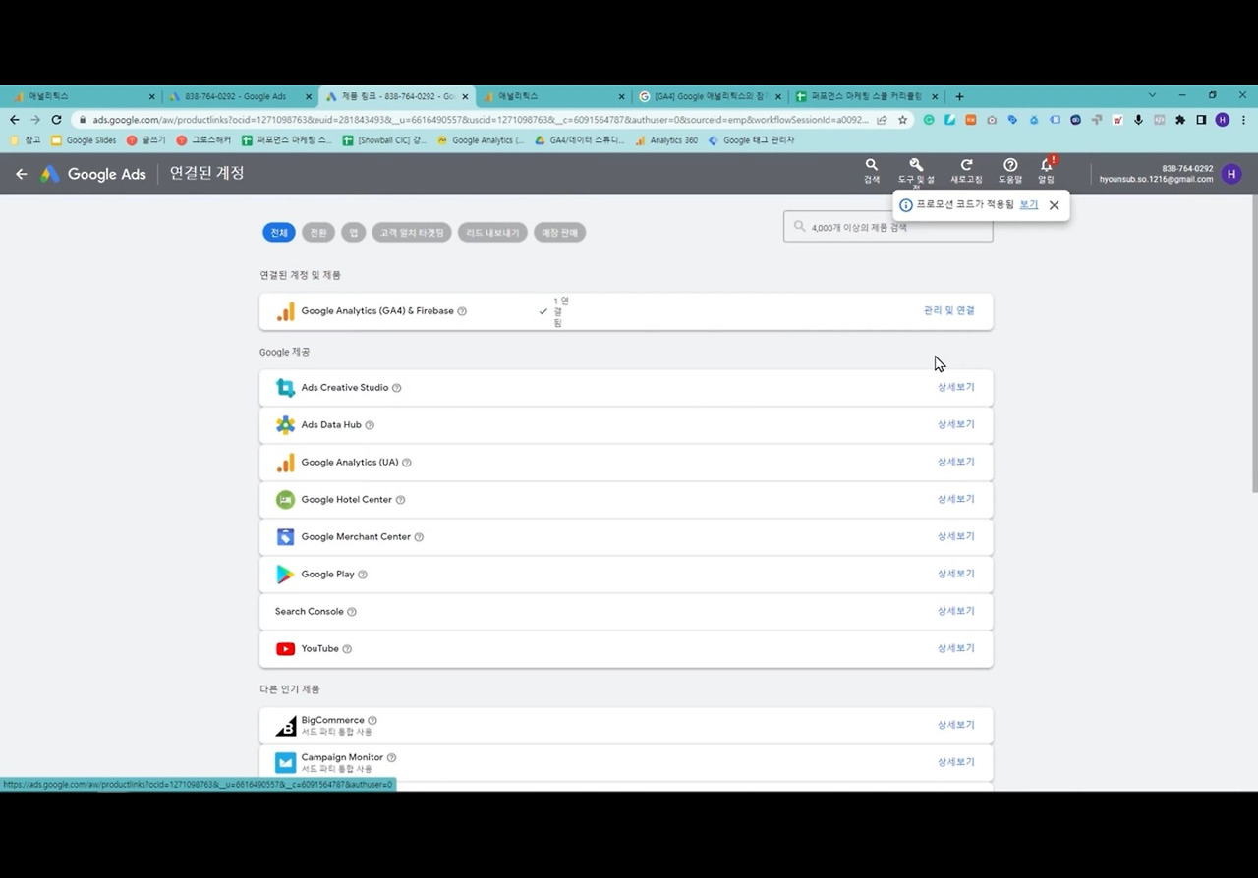1258x878 pixels.
Task: Click the help icon beside BigCommerce
Action: pos(372,721)
